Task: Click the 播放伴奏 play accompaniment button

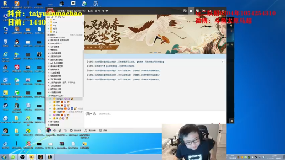Action: [90, 130]
